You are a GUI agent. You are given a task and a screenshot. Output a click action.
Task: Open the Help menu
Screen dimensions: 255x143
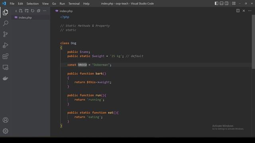click(86, 4)
